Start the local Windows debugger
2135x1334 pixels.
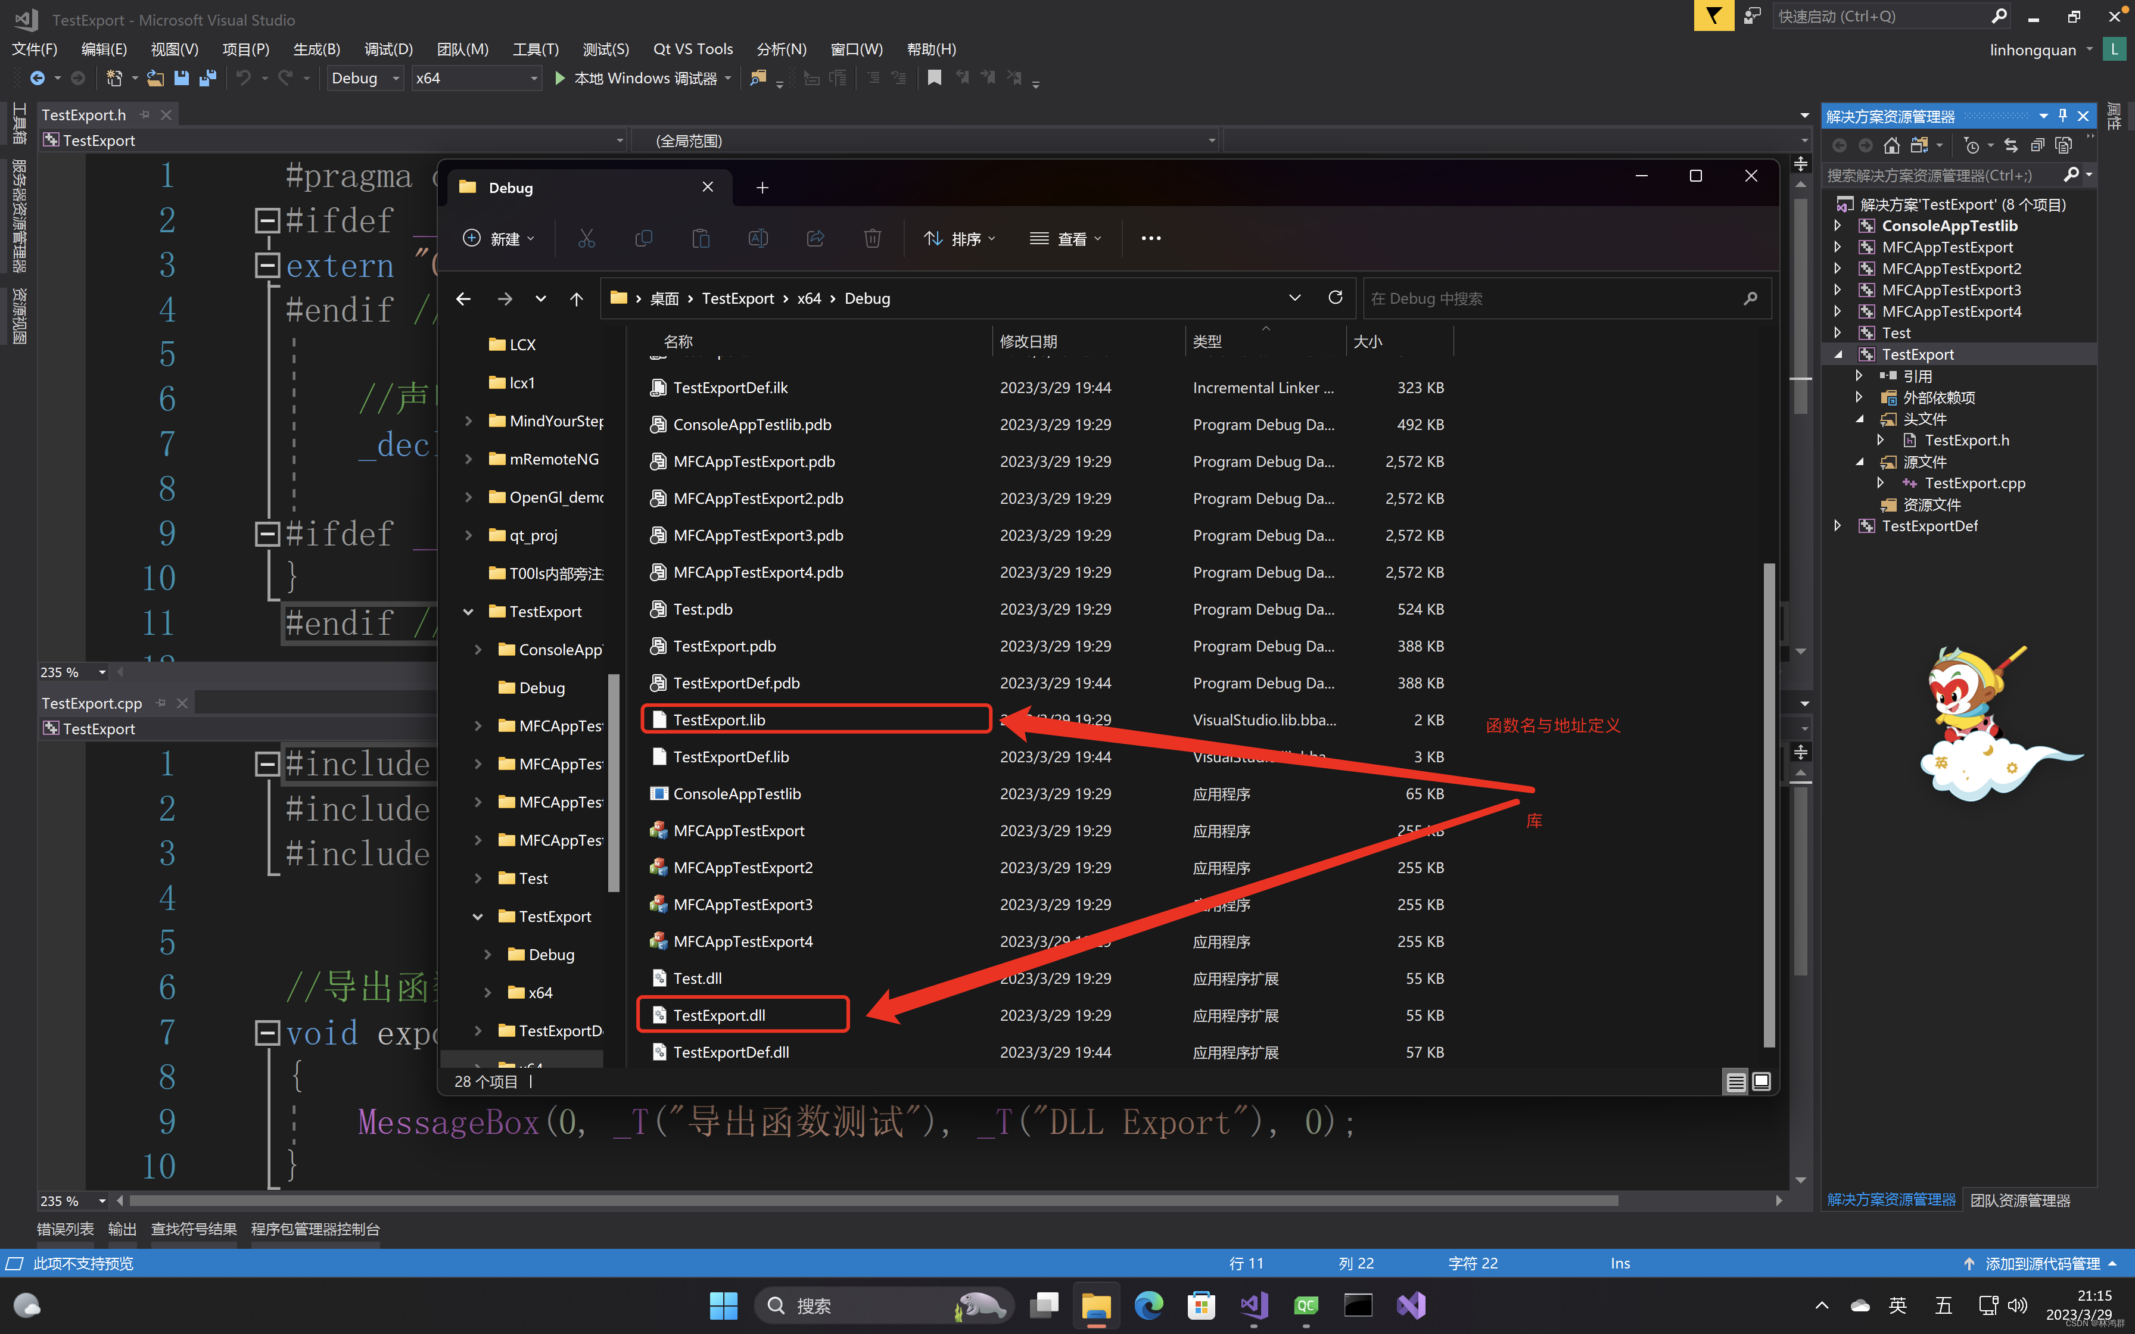point(559,79)
